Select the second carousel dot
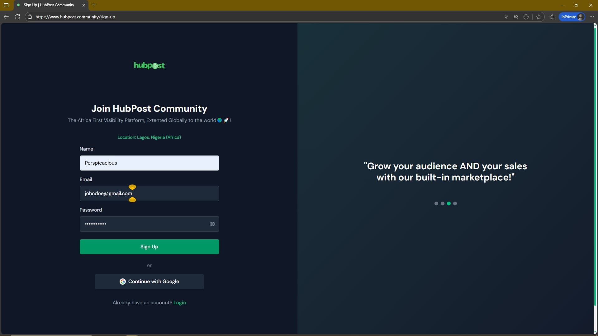 click(x=442, y=203)
